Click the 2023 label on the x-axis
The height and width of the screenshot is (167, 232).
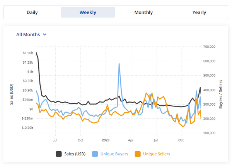pos(106,140)
